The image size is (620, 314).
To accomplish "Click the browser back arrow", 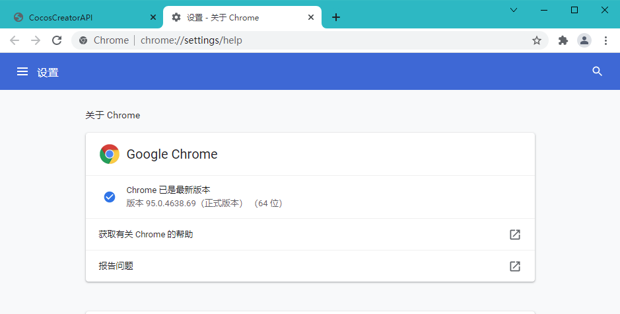I will 15,40.
